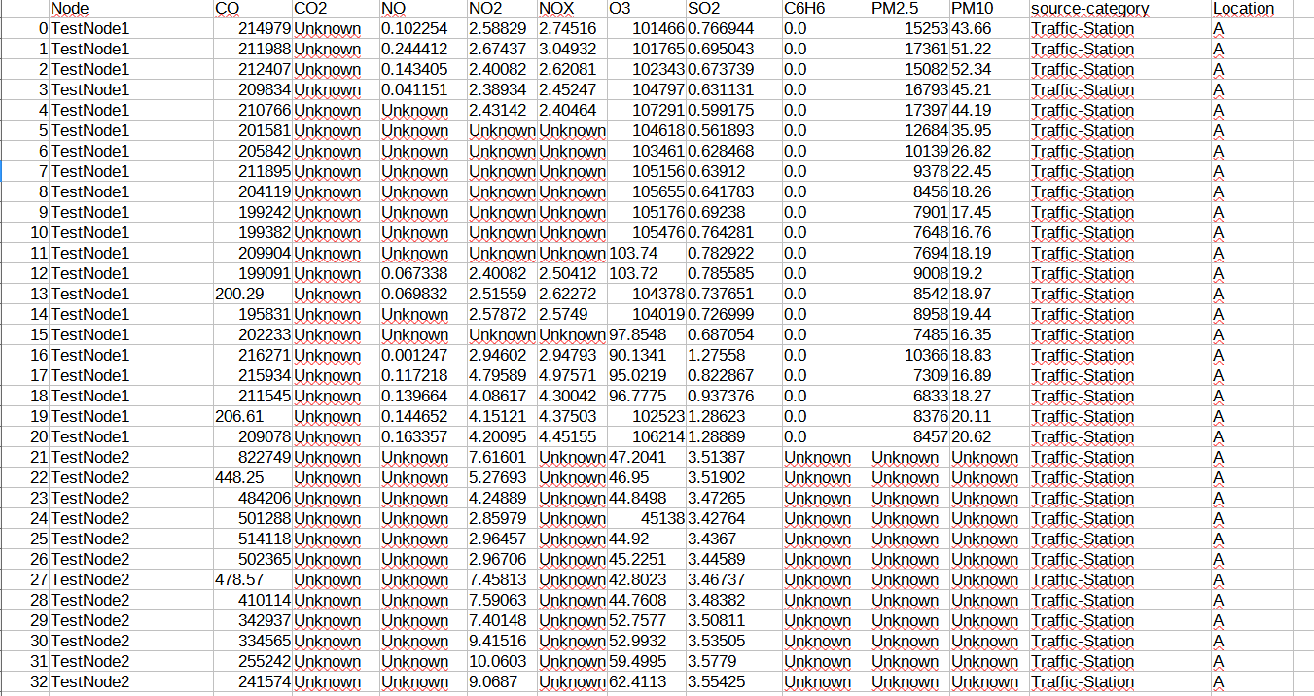Image resolution: width=1314 pixels, height=696 pixels.
Task: Click Location A cell in row 0
Action: click(1251, 29)
